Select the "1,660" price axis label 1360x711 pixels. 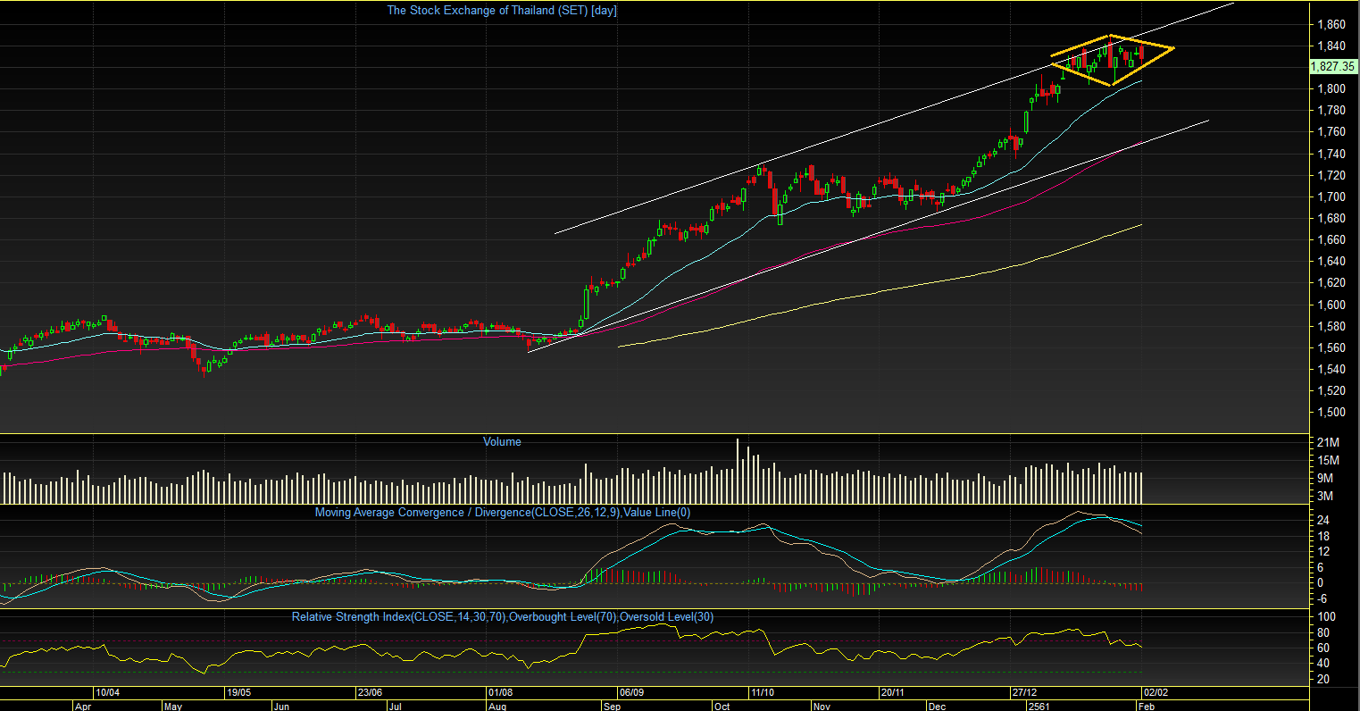coord(1332,239)
